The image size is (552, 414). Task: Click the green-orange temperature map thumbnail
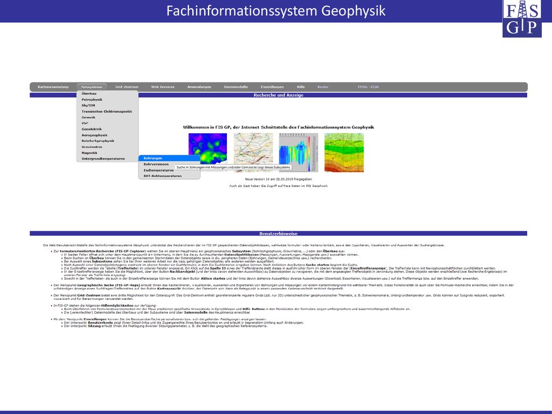(x=344, y=153)
